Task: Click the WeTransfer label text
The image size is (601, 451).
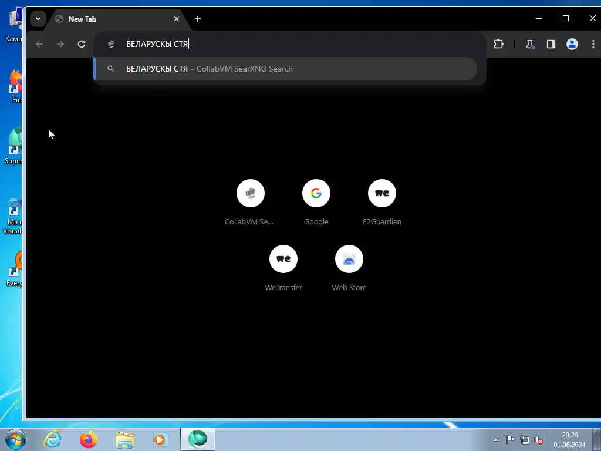Action: tap(283, 287)
